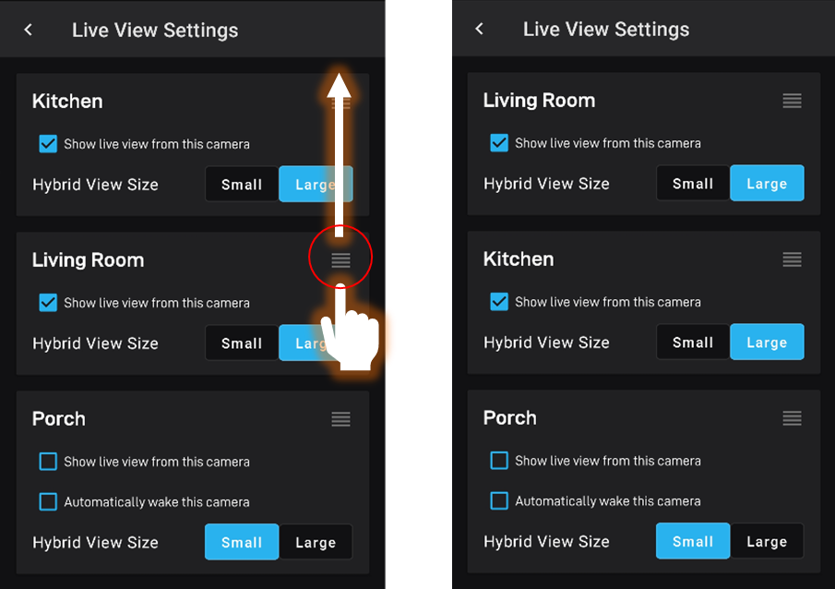Click Small for the right Porch view size

(693, 541)
